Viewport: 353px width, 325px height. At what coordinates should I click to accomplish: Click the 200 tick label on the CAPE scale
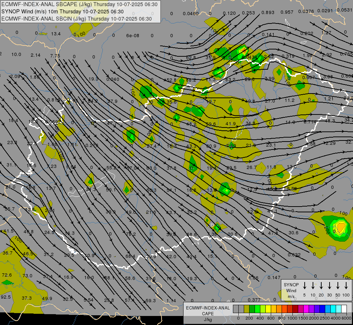tap(249, 318)
